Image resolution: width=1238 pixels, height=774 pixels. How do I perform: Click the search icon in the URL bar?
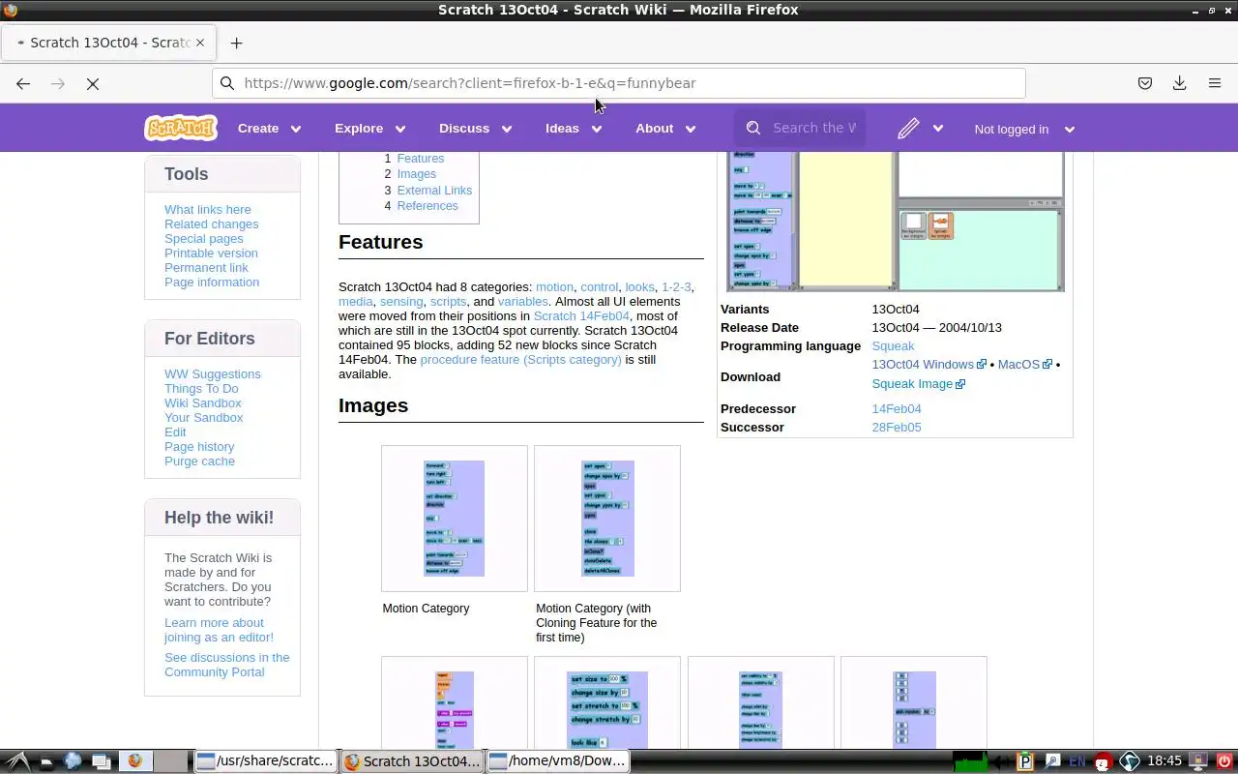click(227, 83)
